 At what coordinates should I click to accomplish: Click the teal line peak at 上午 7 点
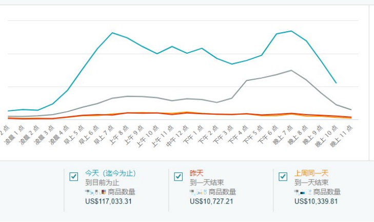(112, 33)
